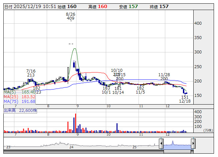Image resolution: width=218 pixels, height=157 pixels.
Task: Click the right range slider handle
Action: [193, 144]
